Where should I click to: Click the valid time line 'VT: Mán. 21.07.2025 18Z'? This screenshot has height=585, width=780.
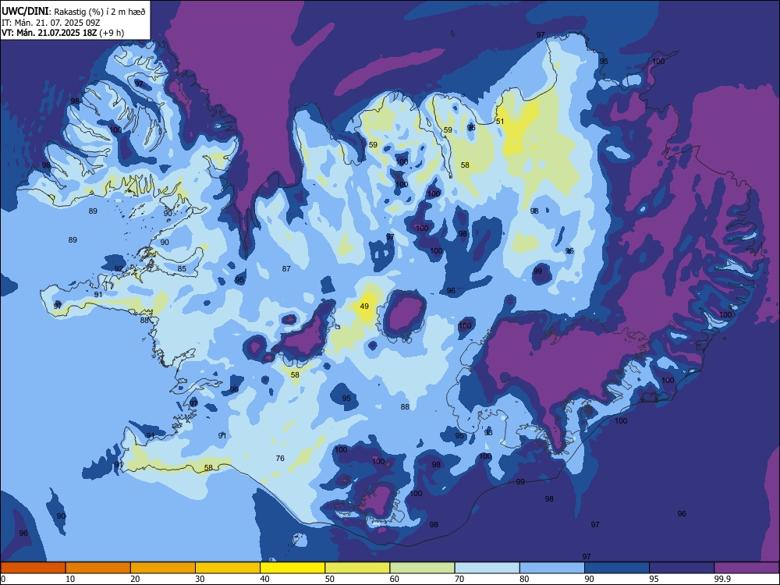pos(50,33)
